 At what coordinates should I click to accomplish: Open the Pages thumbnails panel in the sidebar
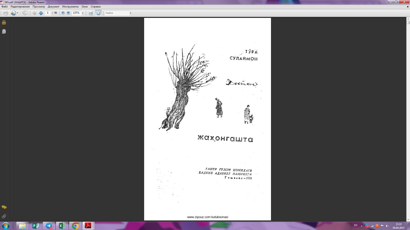[4, 32]
